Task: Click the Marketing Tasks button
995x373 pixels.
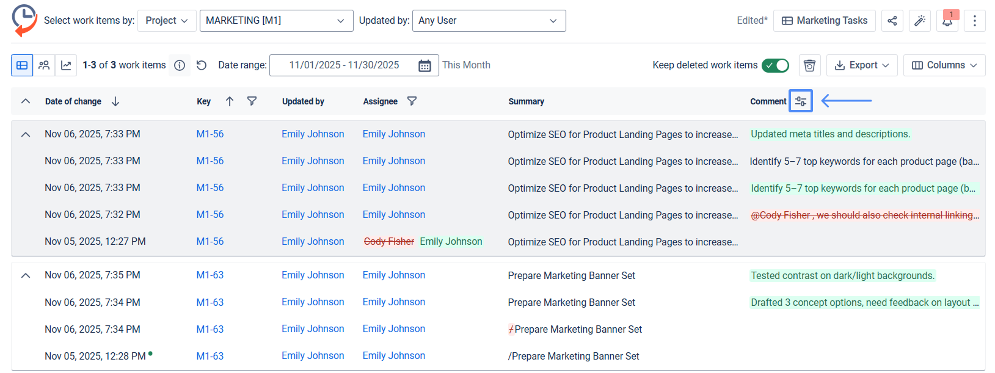Action: (x=824, y=21)
